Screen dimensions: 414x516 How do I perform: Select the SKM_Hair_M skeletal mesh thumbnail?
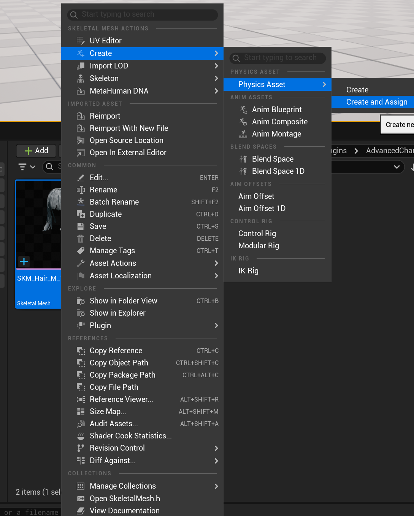pyautogui.click(x=38, y=224)
